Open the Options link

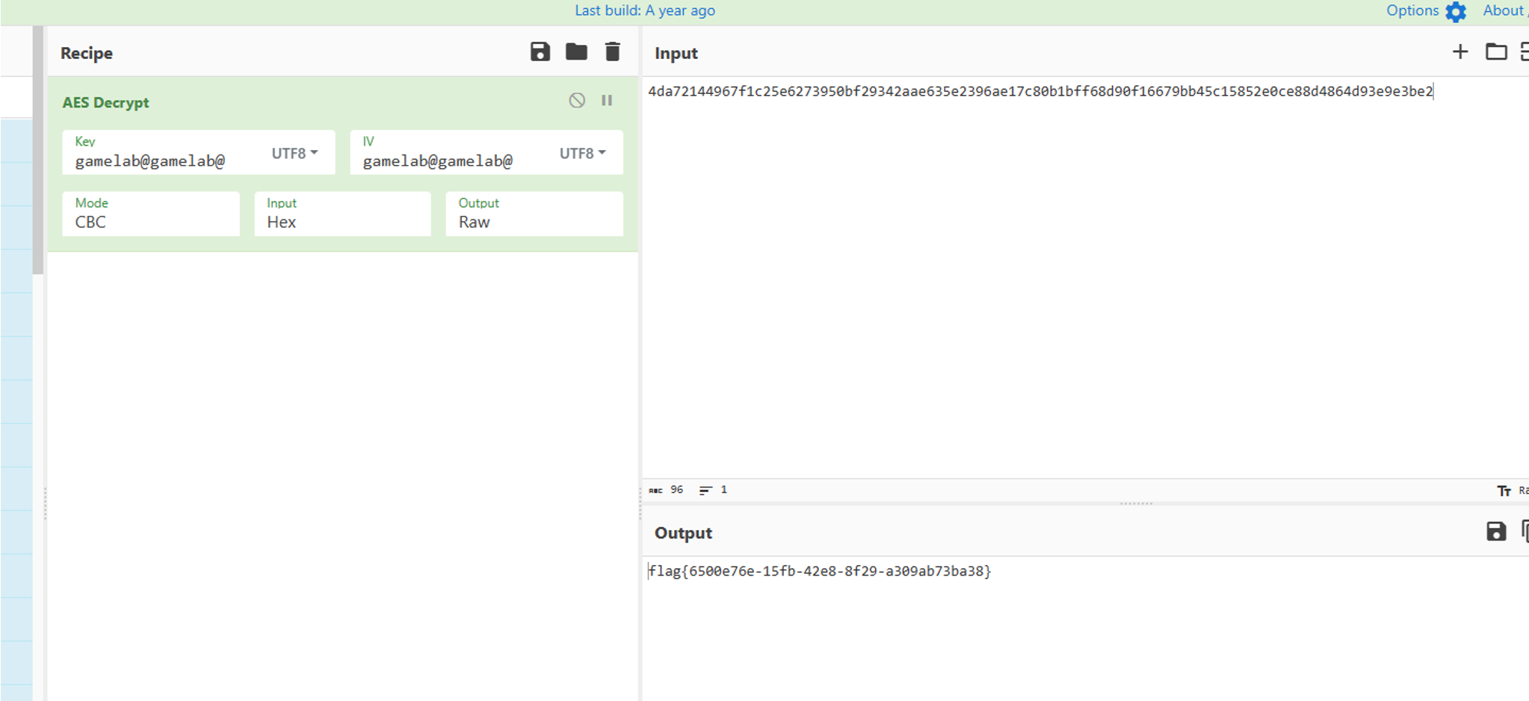1412,10
